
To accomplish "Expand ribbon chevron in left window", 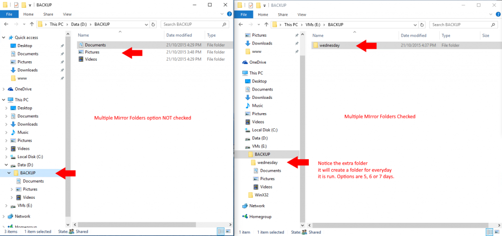I will pyautogui.click(x=223, y=14).
